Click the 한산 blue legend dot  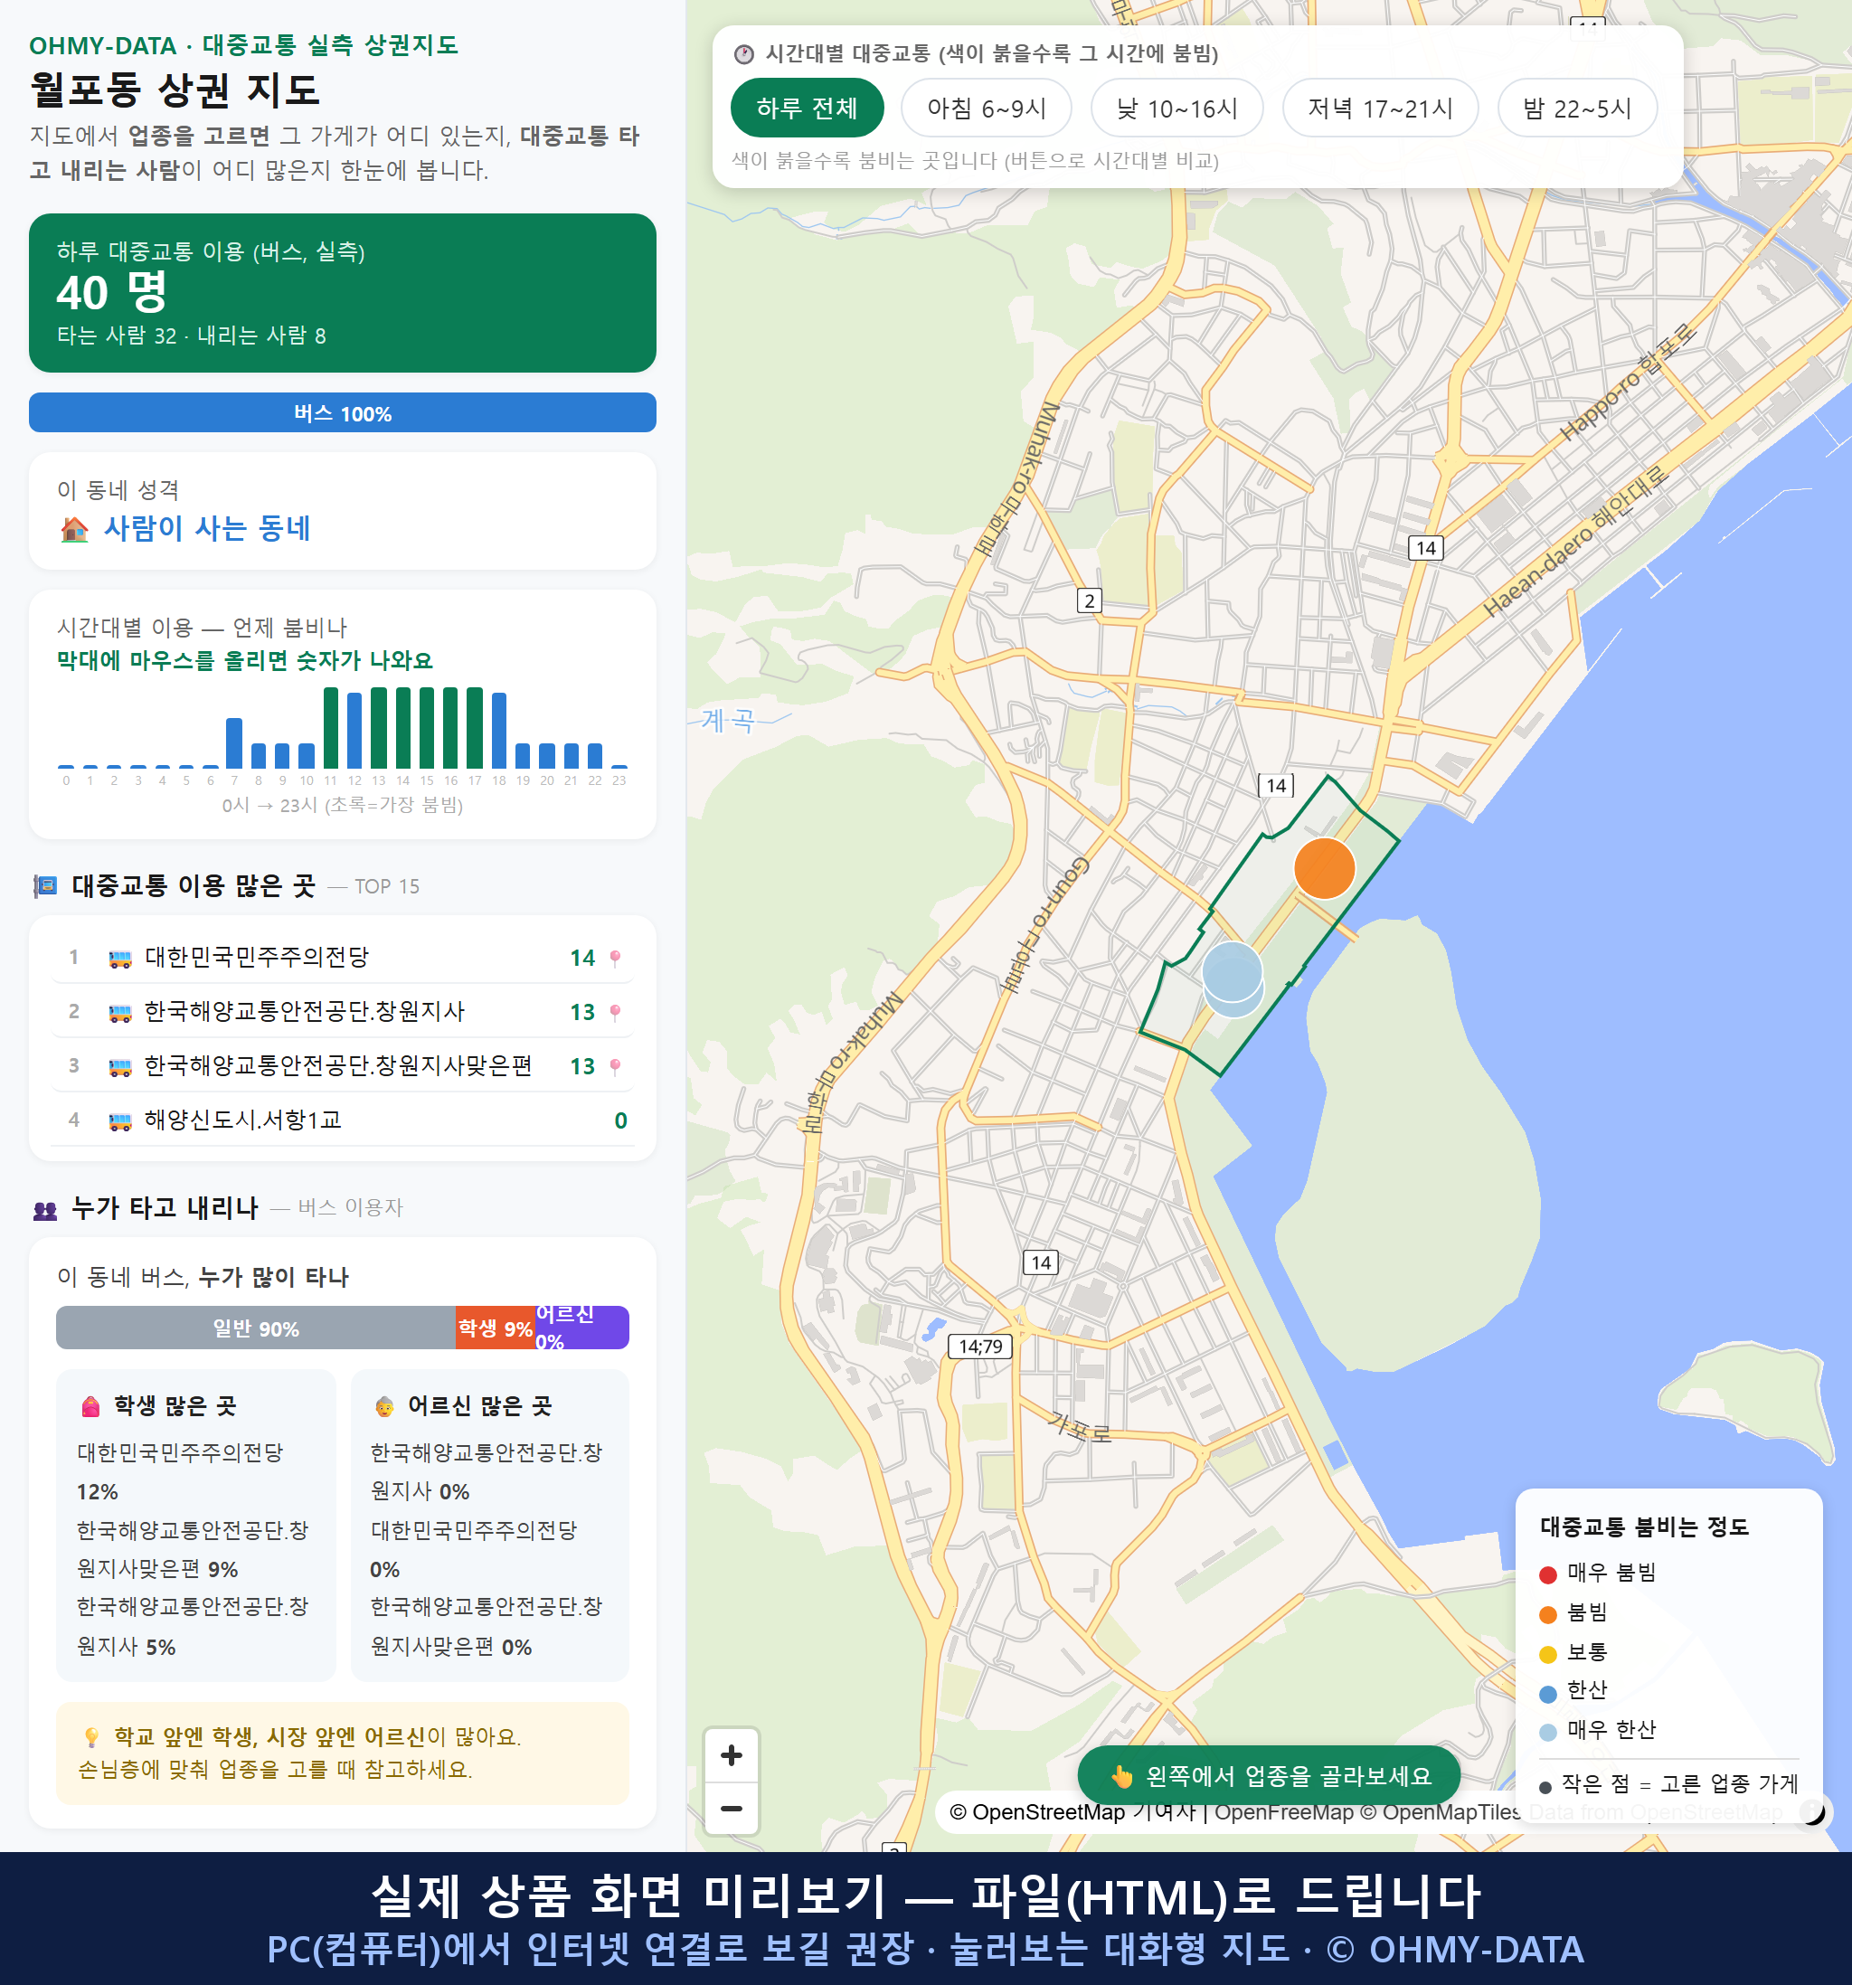tap(1547, 1694)
